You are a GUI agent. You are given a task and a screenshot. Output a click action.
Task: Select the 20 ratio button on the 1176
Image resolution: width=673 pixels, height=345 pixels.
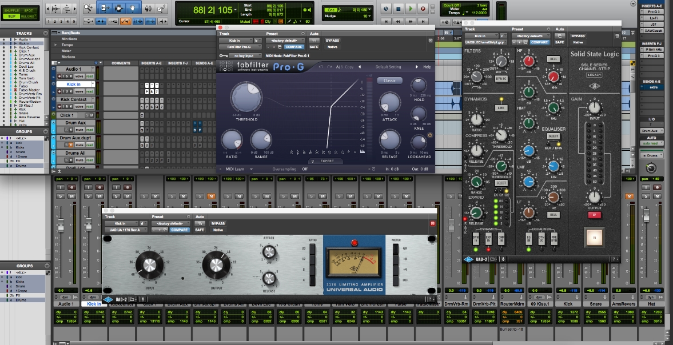pyautogui.click(x=312, y=248)
